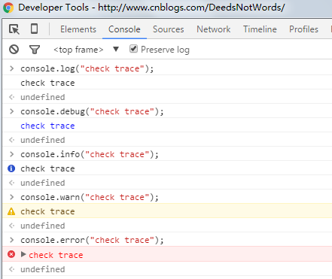The width and height of the screenshot is (332, 279).
Task: Click the blue info icon
Action: pyautogui.click(x=11, y=168)
